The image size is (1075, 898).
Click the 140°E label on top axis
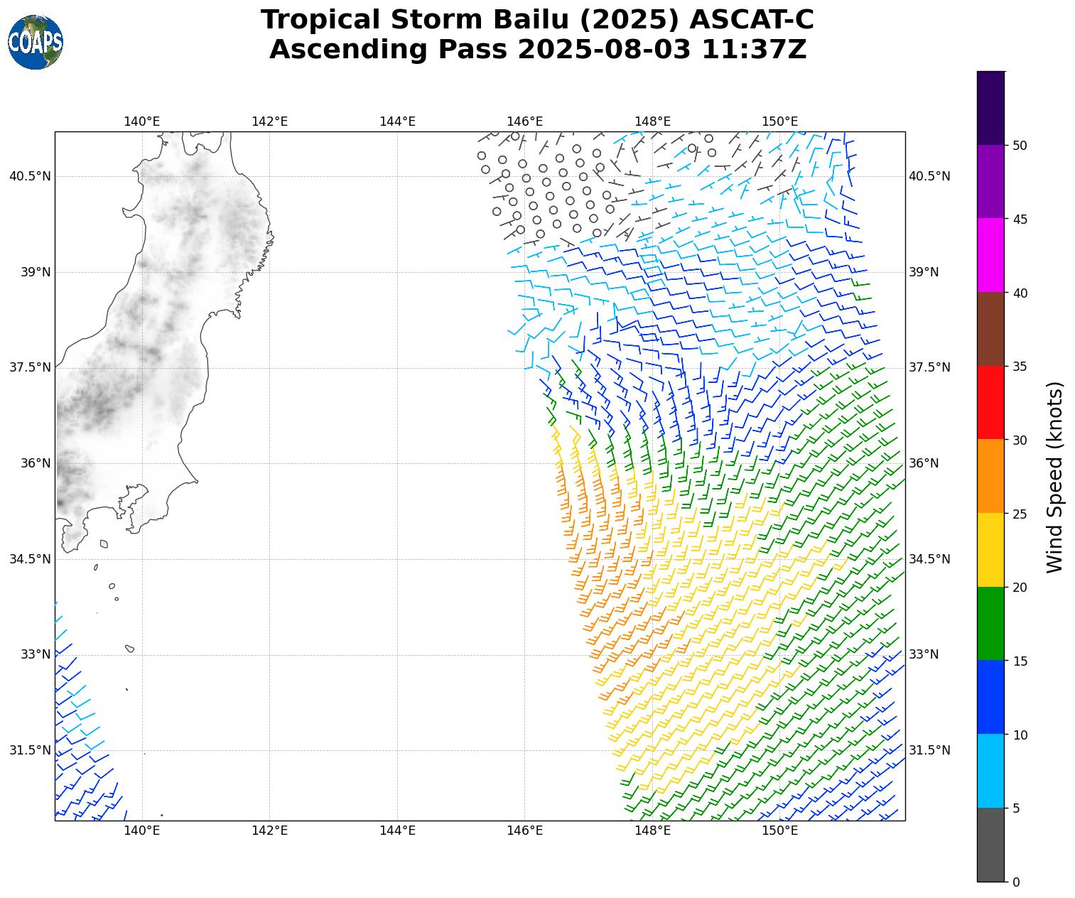[141, 121]
